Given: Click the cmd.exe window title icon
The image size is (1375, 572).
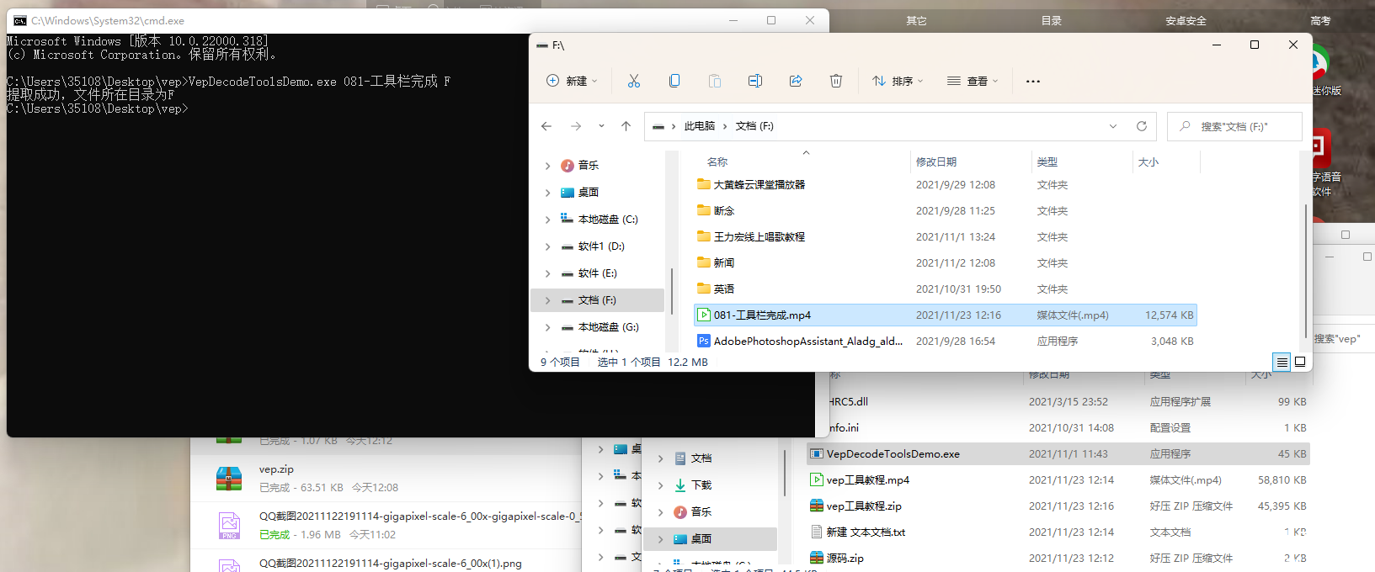Looking at the screenshot, I should (20, 21).
